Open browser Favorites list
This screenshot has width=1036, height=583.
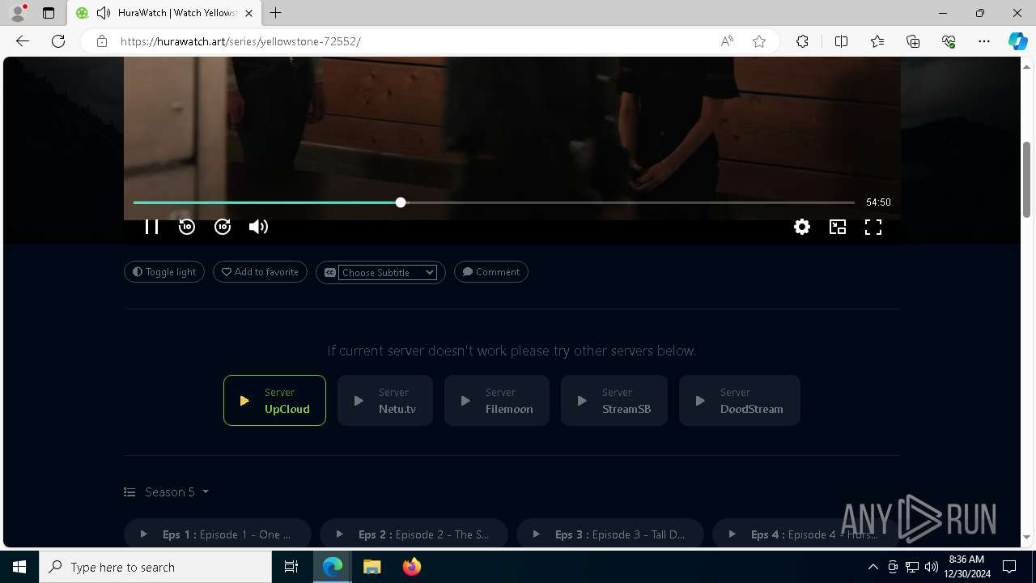(x=877, y=41)
